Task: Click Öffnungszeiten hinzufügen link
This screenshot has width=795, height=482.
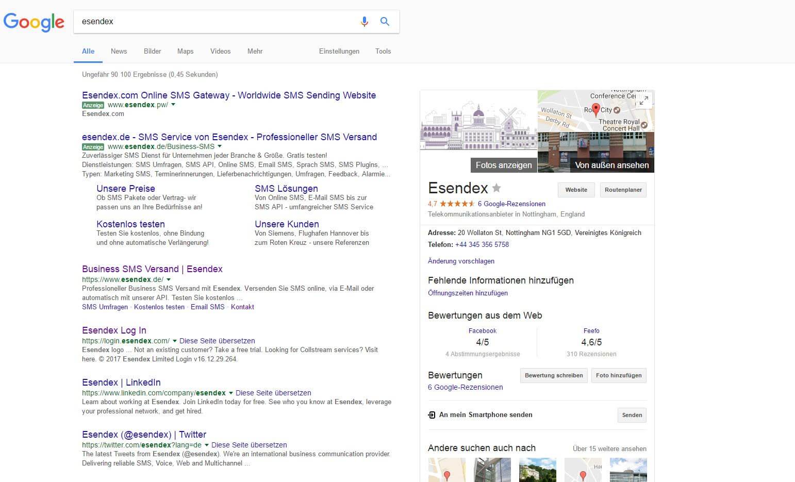Action: pos(468,293)
